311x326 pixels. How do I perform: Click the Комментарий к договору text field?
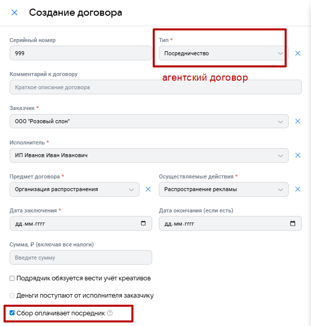(156, 87)
